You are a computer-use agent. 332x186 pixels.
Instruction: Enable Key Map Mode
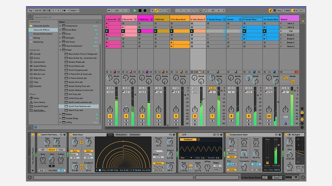click(x=279, y=10)
